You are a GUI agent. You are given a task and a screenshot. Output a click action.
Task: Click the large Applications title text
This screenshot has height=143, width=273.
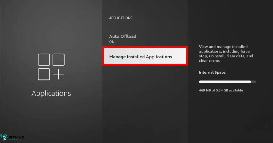[x=51, y=93]
